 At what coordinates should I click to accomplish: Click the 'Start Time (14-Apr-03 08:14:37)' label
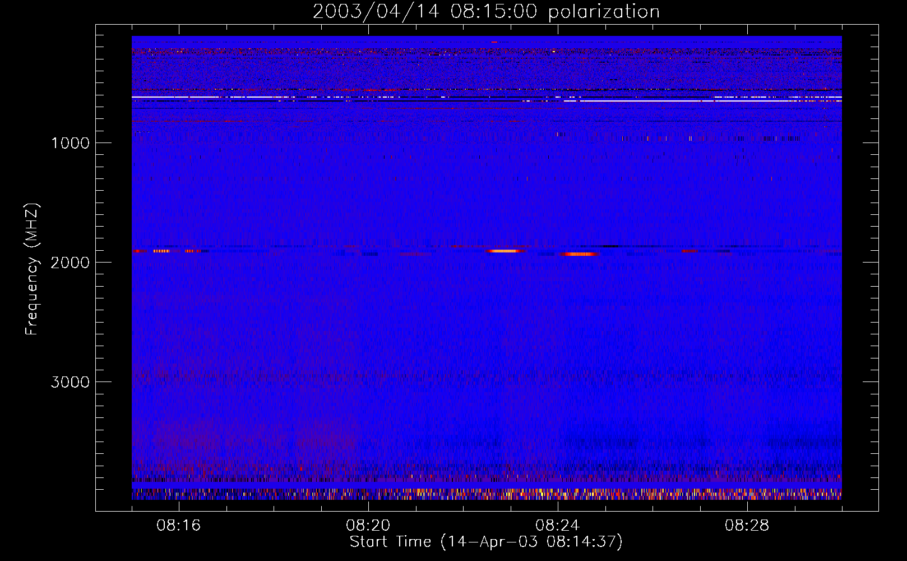[486, 542]
